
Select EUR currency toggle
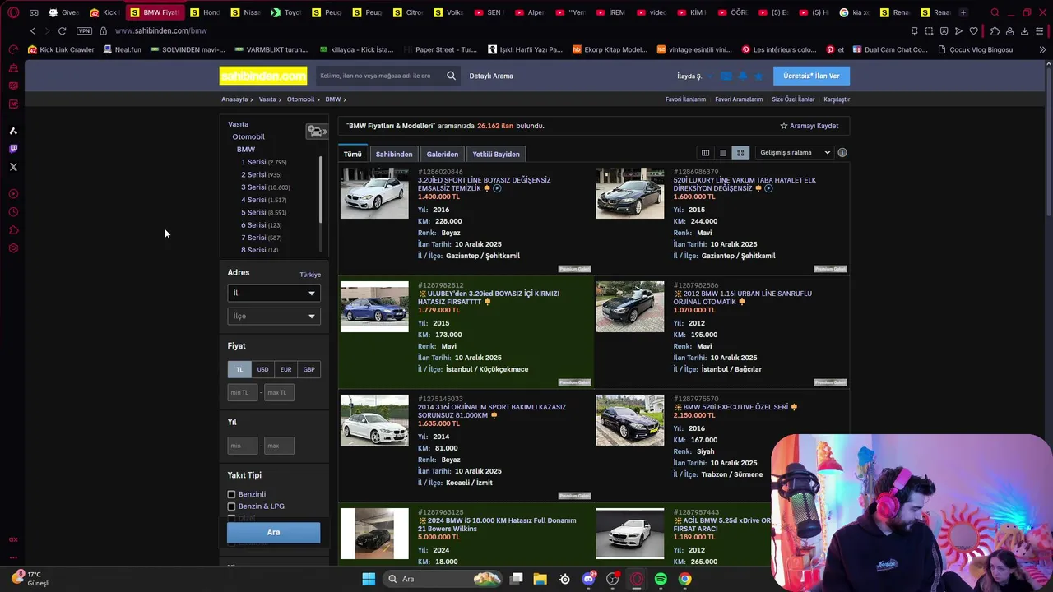(x=285, y=369)
